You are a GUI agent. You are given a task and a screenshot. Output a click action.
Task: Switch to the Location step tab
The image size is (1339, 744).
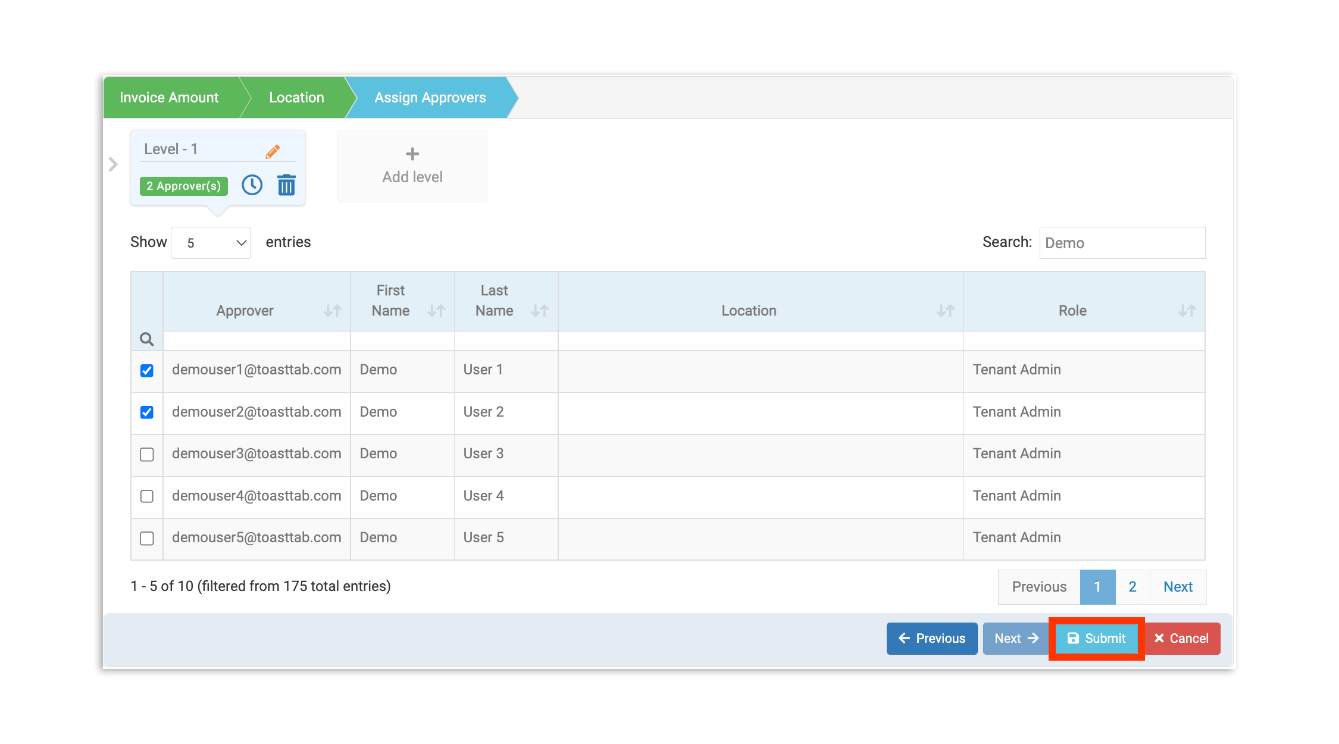(296, 98)
